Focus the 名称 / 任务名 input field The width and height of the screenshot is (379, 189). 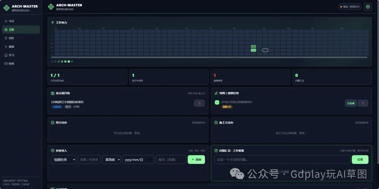tap(89, 160)
